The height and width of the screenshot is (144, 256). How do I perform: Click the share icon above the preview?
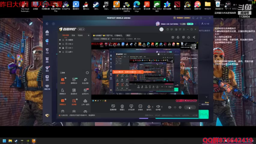pos(194,37)
